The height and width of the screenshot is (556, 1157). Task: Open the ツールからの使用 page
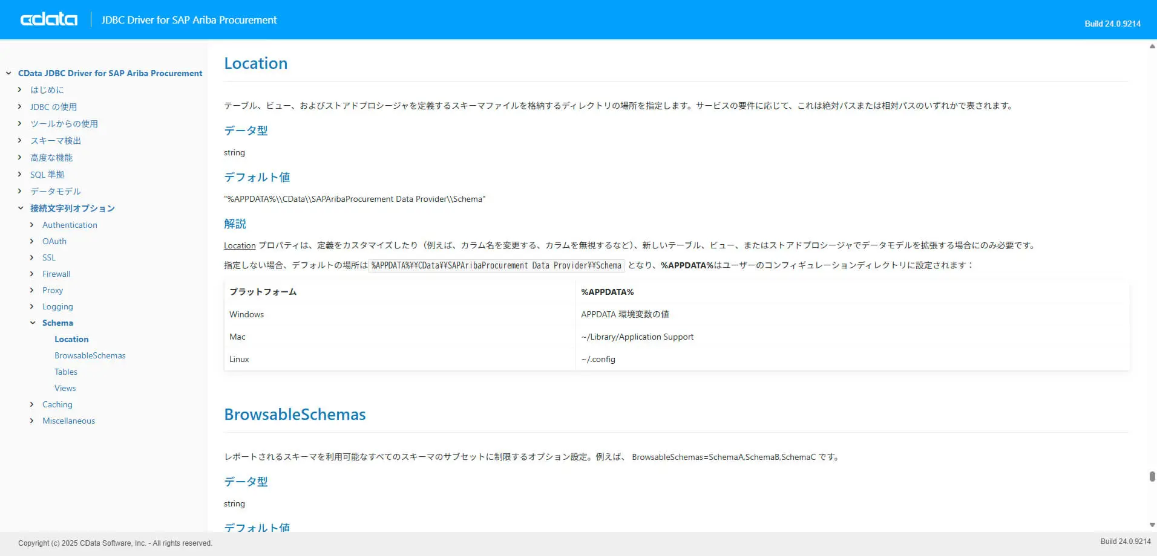click(x=64, y=123)
